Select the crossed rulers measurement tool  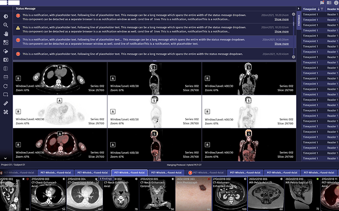coord(6,112)
